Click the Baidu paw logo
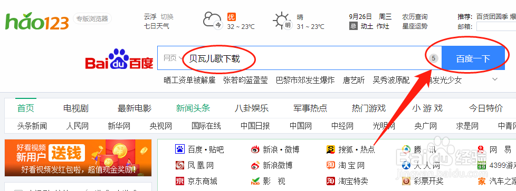 (x=119, y=59)
